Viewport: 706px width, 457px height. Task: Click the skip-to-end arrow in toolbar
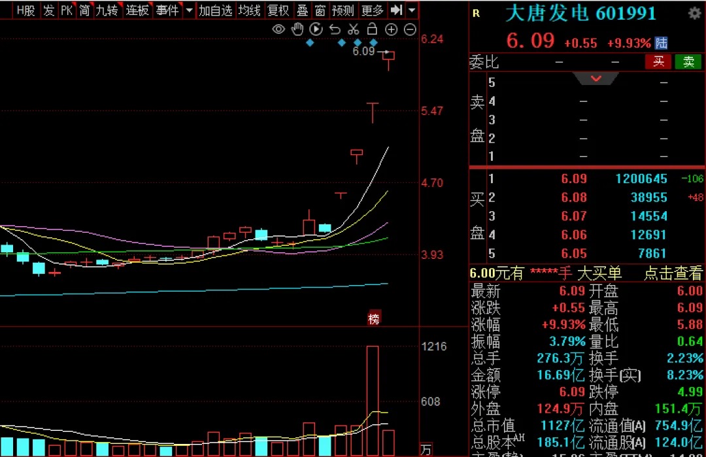pos(396,10)
